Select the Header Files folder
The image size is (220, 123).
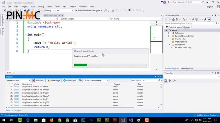[180, 39]
